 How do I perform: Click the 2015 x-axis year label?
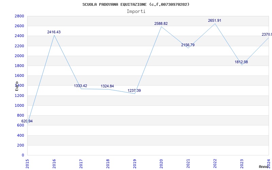click(x=27, y=164)
